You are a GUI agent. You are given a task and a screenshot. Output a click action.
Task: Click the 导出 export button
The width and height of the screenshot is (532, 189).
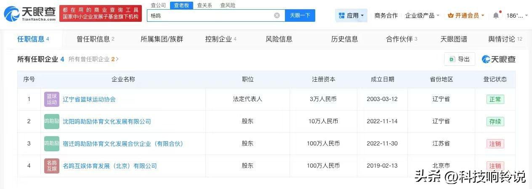pos(460,59)
